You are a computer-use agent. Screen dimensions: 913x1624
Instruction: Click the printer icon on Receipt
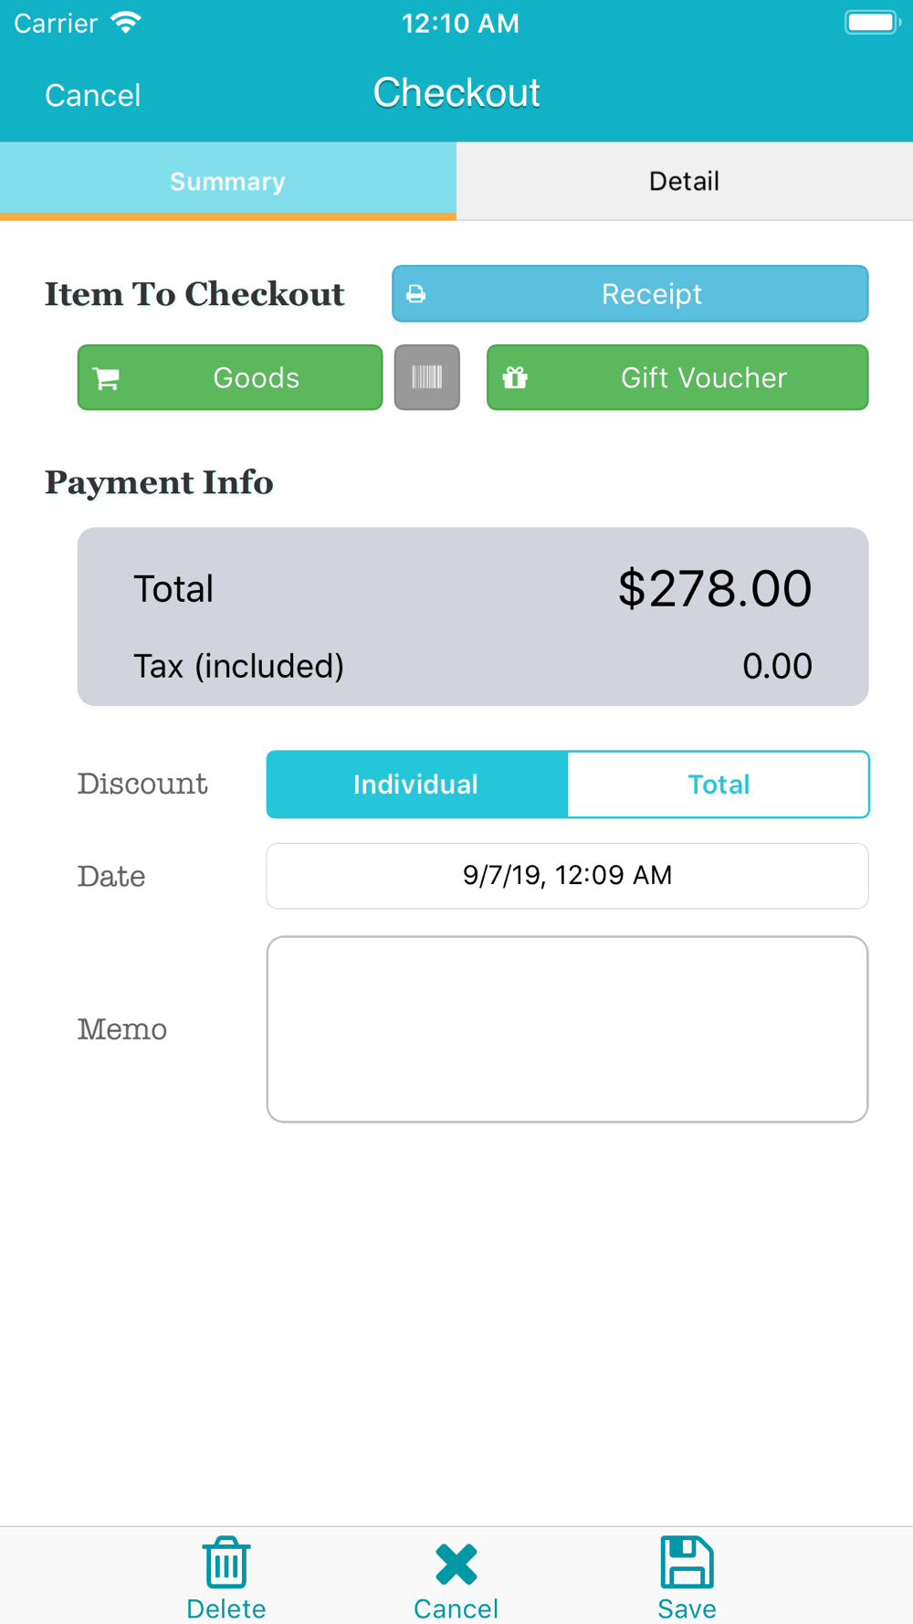[x=416, y=294]
